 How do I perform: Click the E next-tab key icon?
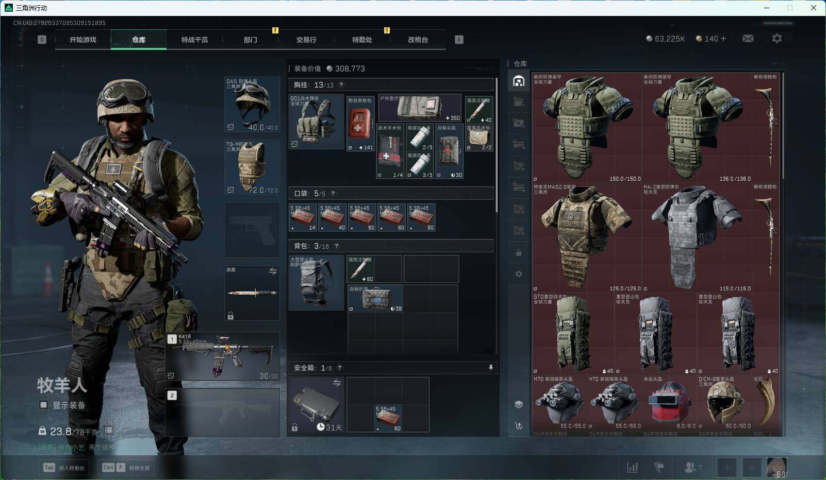tap(459, 40)
